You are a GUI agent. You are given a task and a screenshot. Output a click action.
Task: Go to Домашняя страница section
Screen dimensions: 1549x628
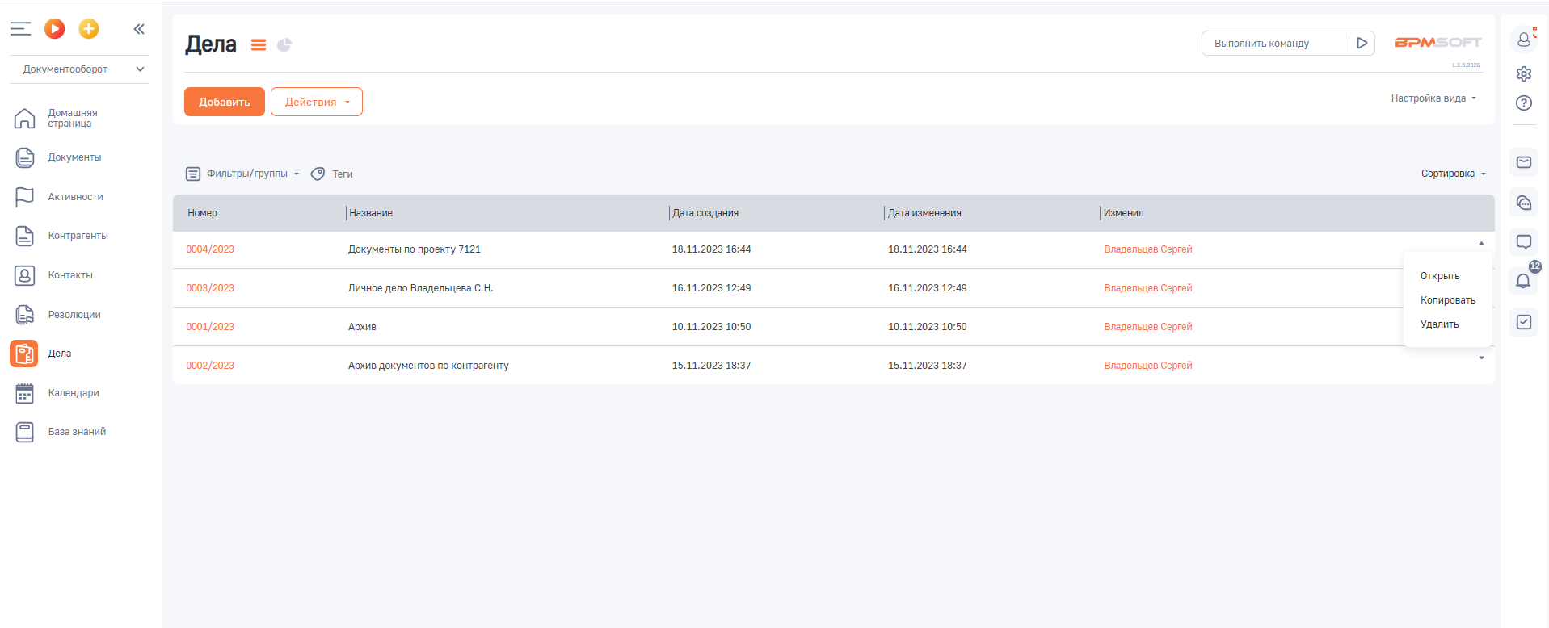[72, 118]
